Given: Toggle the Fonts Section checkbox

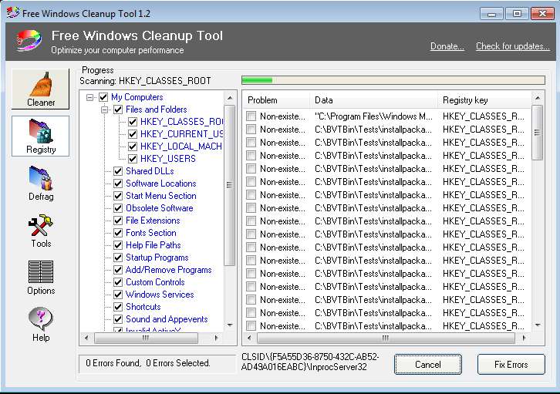Looking at the screenshot, I should (x=118, y=233).
